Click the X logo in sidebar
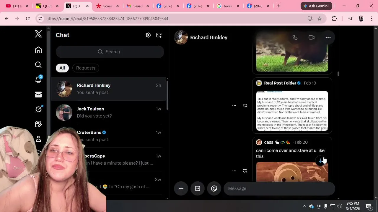 (38, 34)
